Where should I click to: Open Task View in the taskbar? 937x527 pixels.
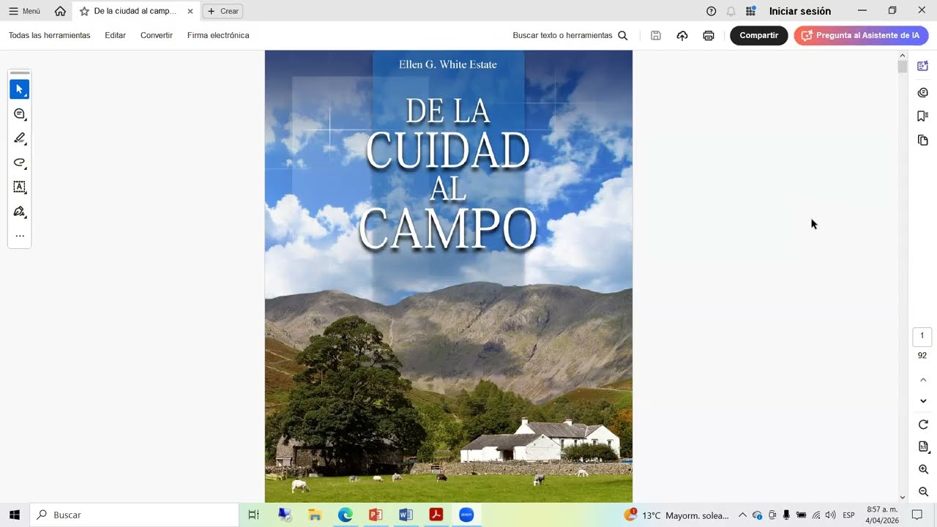[x=253, y=515]
